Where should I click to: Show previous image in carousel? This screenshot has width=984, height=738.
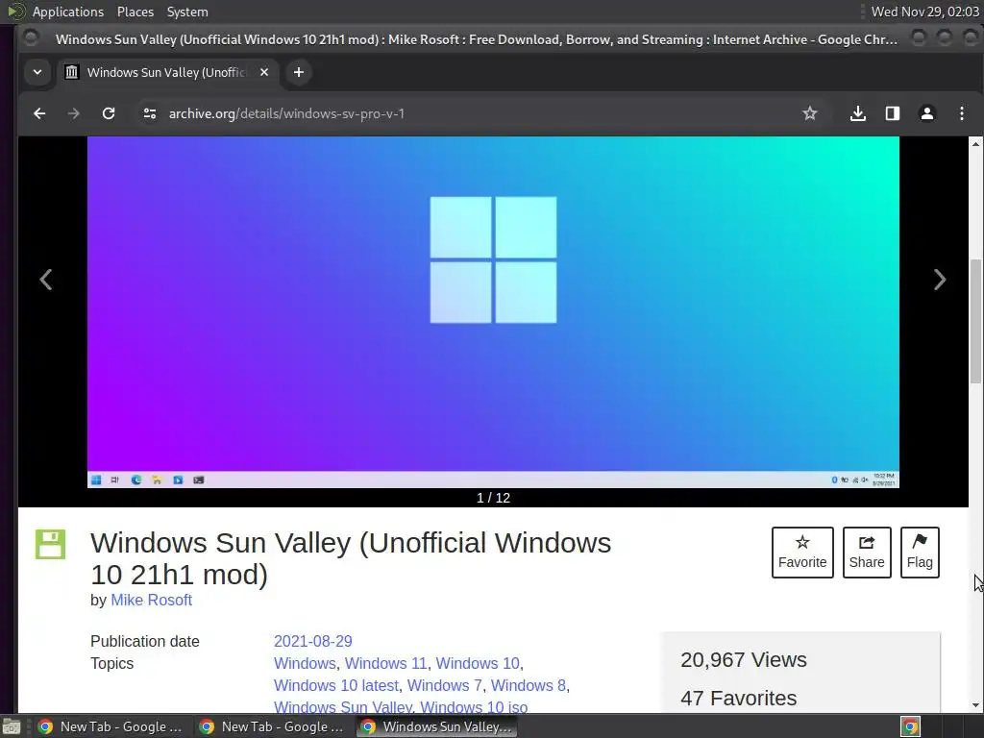[46, 280]
